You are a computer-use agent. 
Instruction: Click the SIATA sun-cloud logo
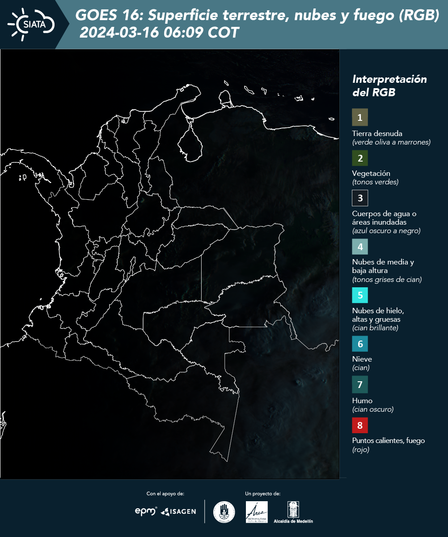coord(31,24)
